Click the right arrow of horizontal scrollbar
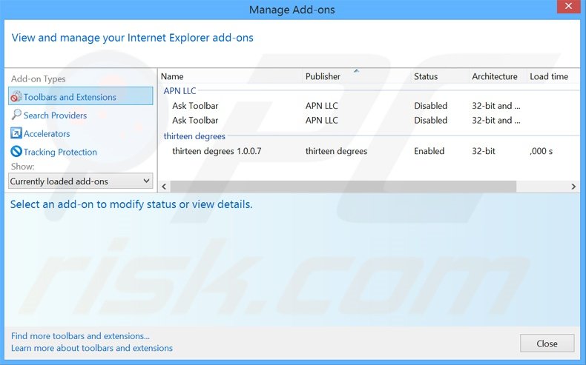 coord(573,187)
